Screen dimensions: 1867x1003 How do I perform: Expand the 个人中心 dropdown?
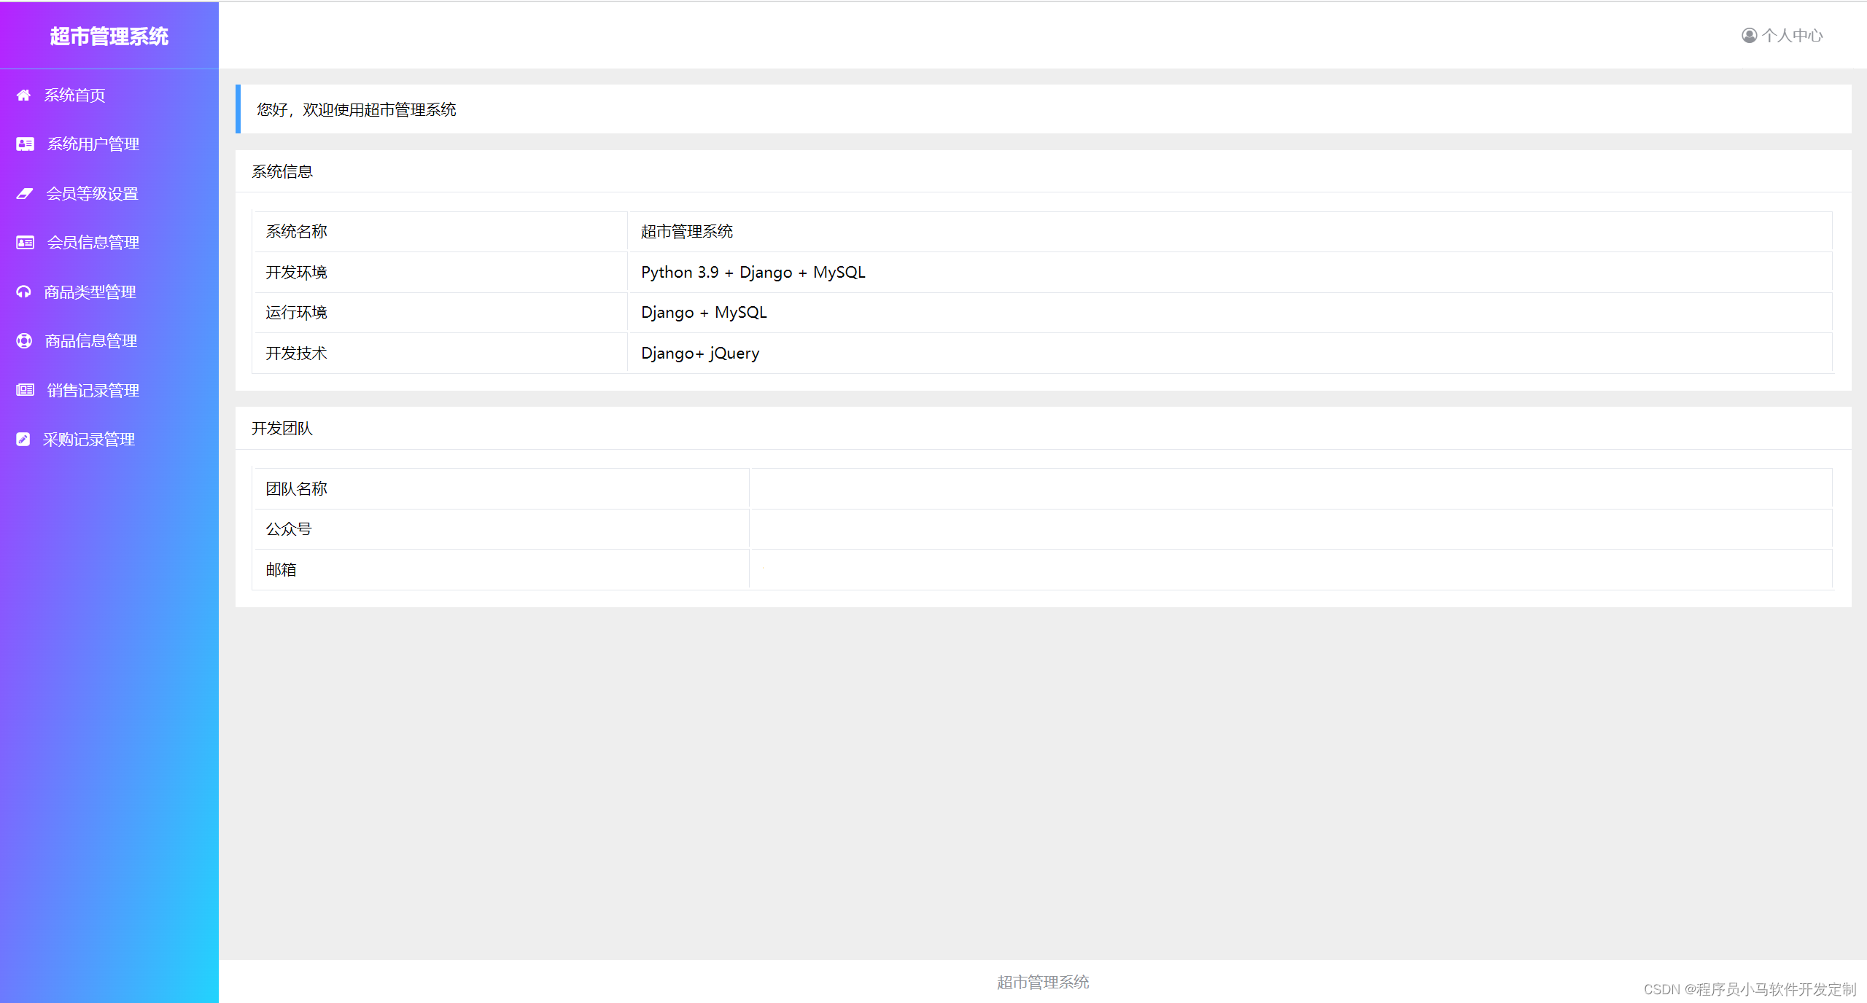(1792, 36)
